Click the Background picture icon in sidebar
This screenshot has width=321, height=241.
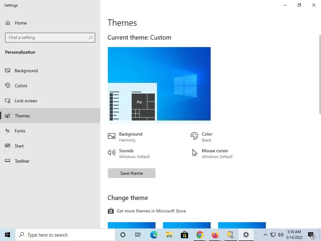[8, 71]
